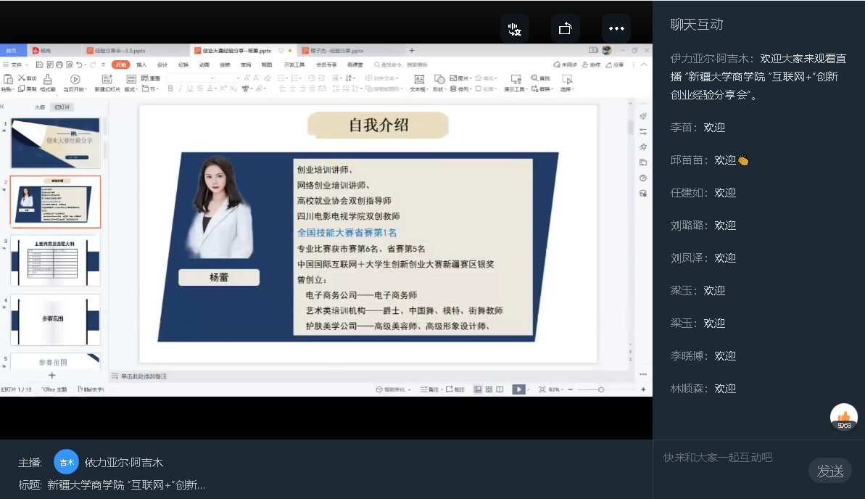
Task: Click the mute microphone icon in the live stream
Action: pyautogui.click(x=514, y=29)
